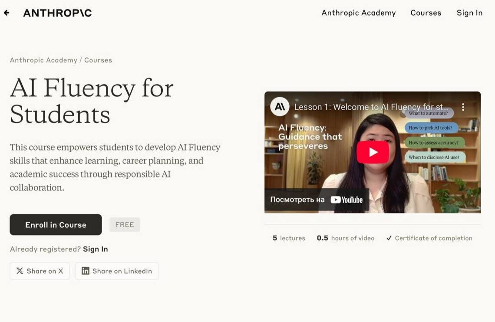Click the Share on LinkedIn button
495x322 pixels.
[x=117, y=271]
